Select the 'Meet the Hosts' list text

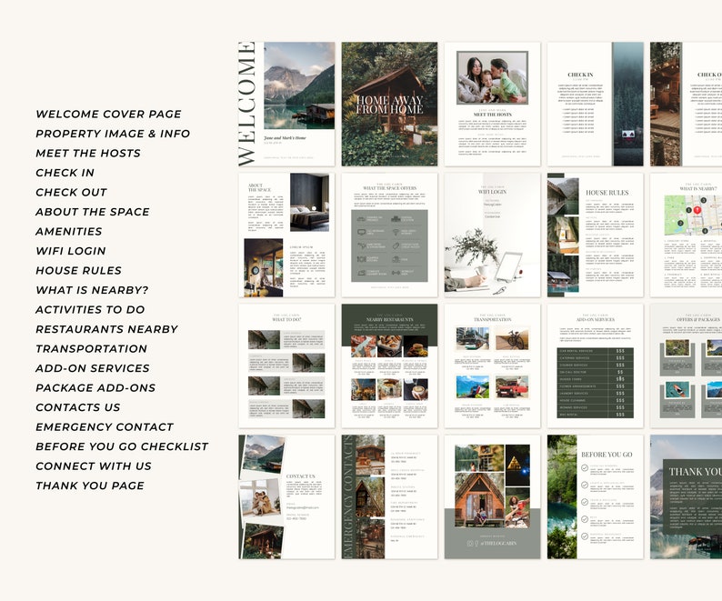[x=88, y=154]
